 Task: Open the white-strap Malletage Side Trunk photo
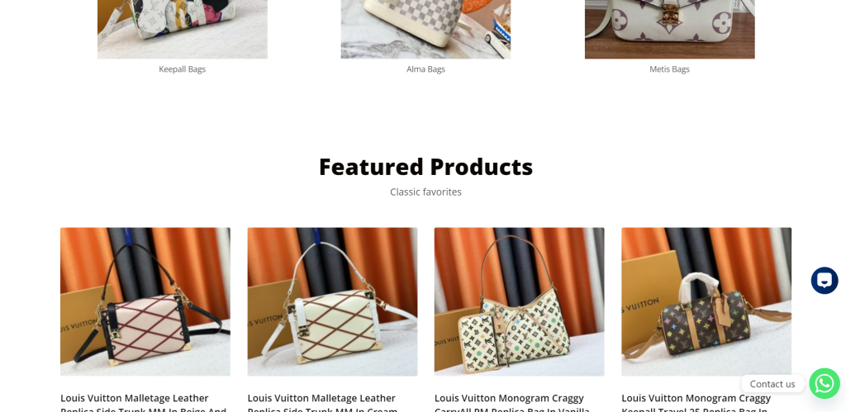[x=332, y=301]
